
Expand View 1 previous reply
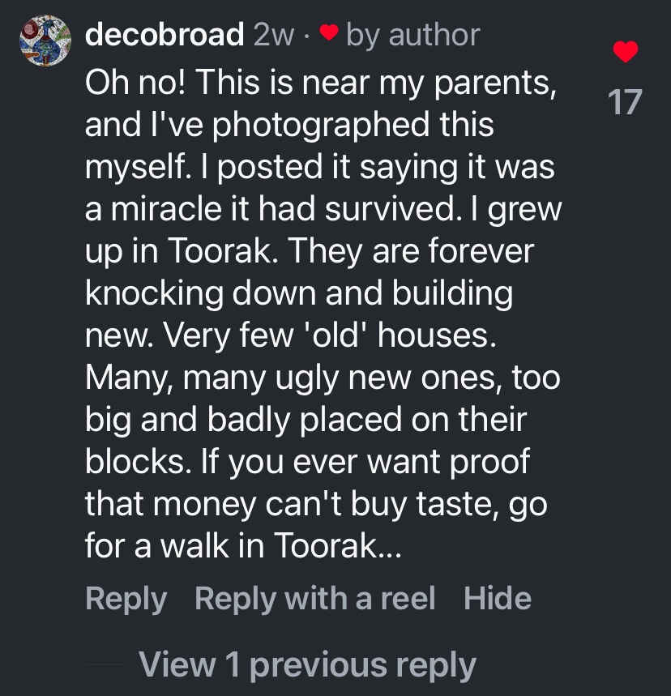(x=307, y=664)
